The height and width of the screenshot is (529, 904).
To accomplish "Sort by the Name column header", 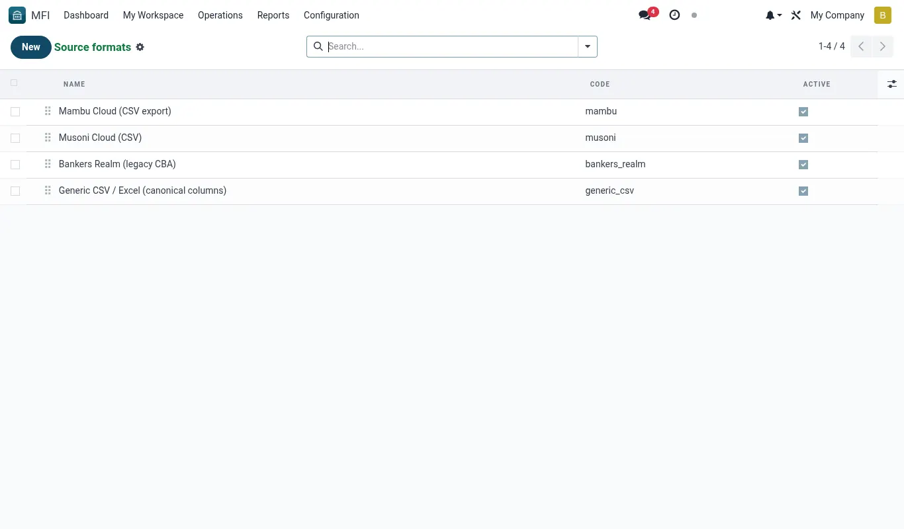I will point(74,84).
